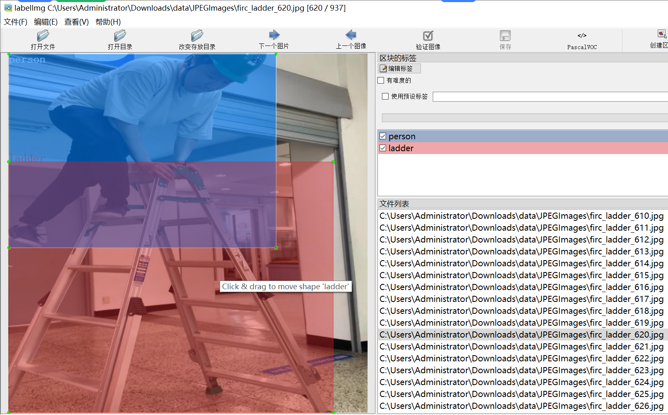Click the 编辑标签 edit label button
668x415 pixels.
tap(400, 68)
